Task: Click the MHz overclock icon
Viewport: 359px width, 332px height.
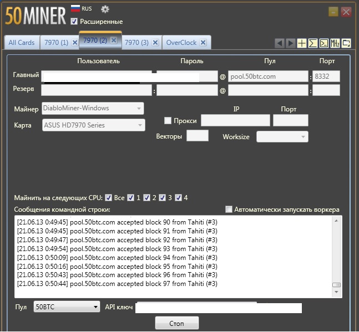Action: [x=335, y=43]
